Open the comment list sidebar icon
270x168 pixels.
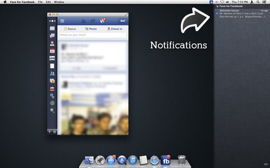tap(52, 58)
